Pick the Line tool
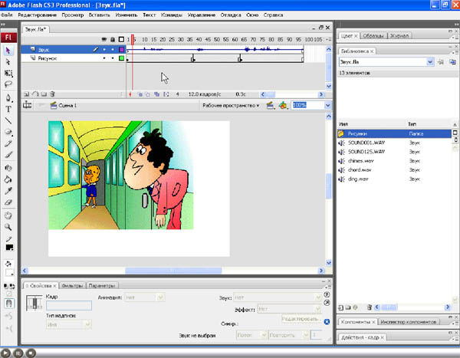 pos(8,120)
